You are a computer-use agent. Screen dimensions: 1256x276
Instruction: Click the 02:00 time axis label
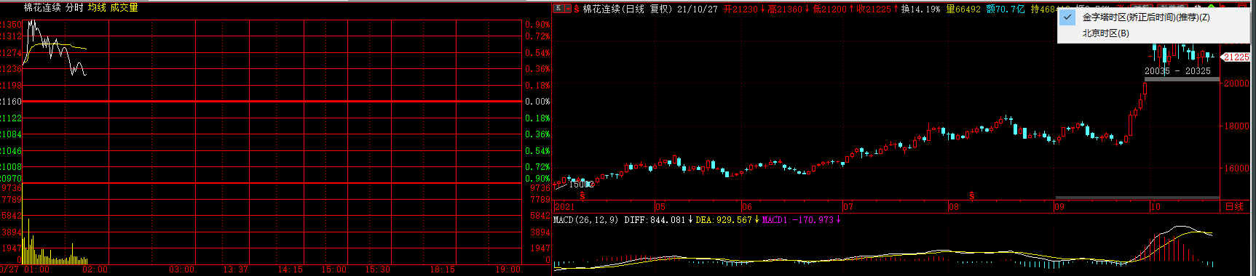tap(95, 269)
